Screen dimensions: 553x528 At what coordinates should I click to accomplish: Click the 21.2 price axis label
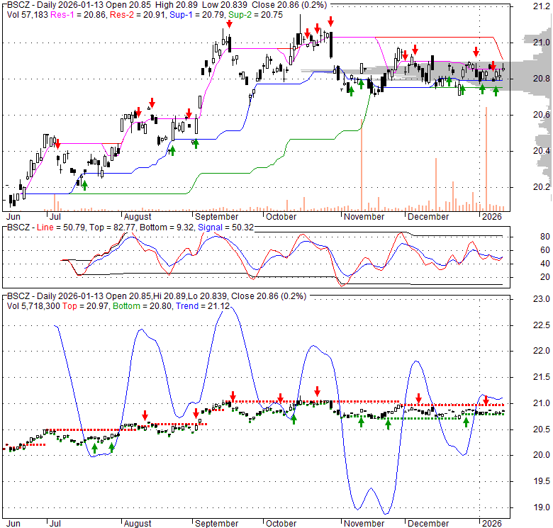(x=542, y=6)
